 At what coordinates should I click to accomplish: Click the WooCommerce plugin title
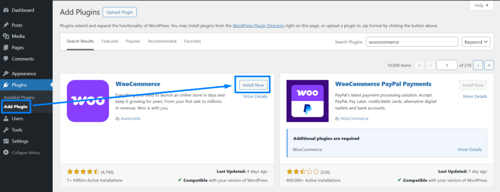(x=138, y=84)
